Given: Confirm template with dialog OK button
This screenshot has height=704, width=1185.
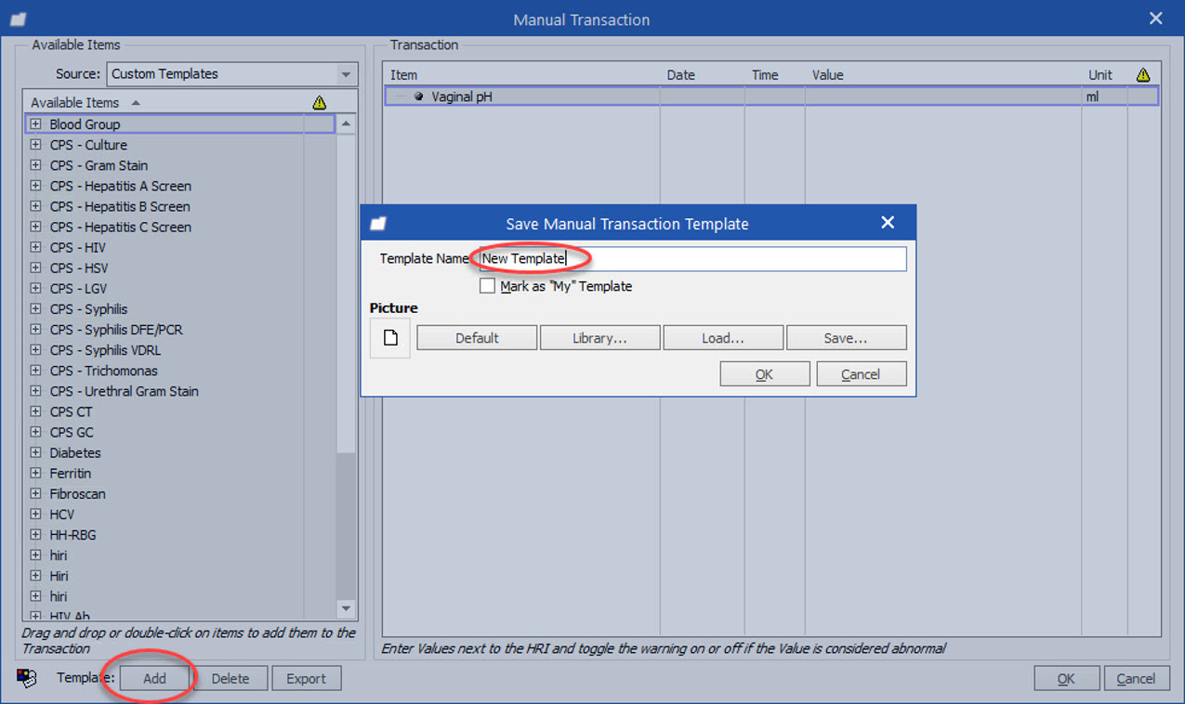Looking at the screenshot, I should coord(764,374).
